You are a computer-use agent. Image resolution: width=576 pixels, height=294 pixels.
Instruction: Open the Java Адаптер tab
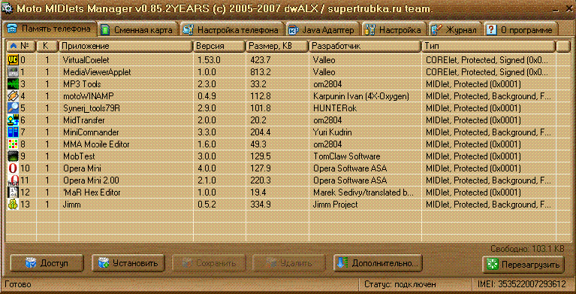click(x=322, y=30)
